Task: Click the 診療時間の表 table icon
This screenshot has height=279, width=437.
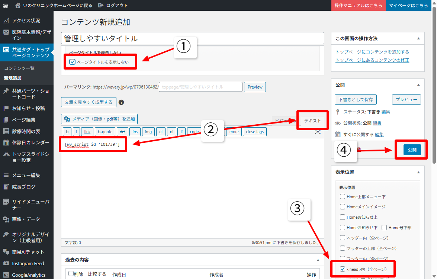Action: click(x=6, y=131)
